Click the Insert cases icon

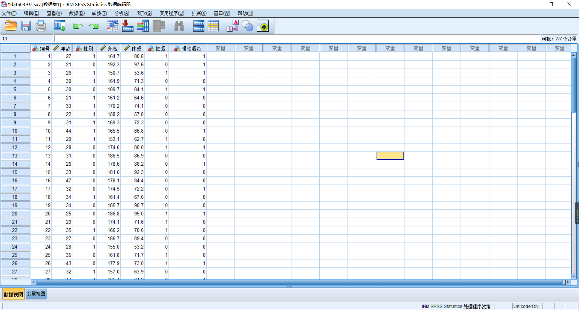tap(198, 26)
